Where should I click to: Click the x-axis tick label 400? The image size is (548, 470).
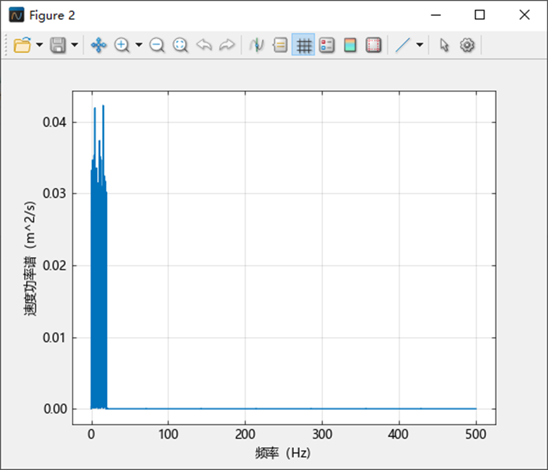pyautogui.click(x=398, y=435)
